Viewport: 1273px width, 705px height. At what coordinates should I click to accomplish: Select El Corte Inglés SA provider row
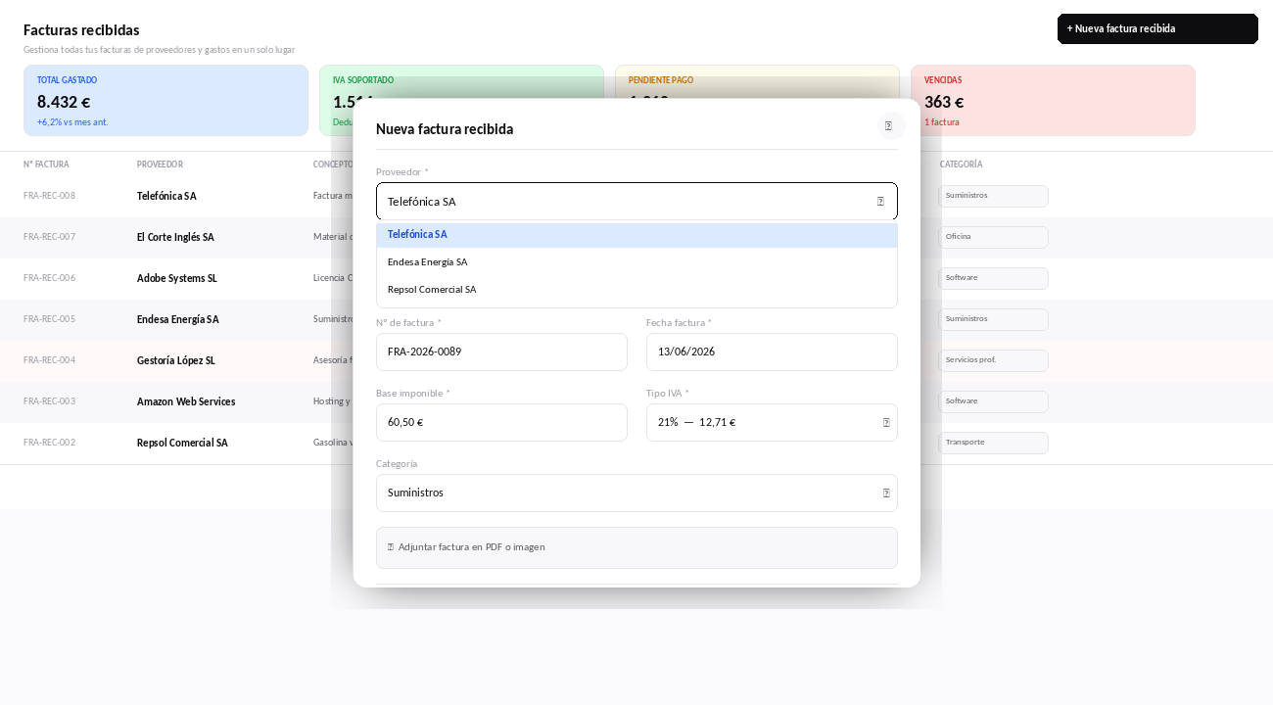tap(175, 237)
